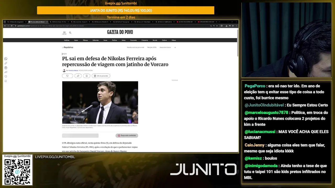The width and height of the screenshot is (335, 188).
Task: Select Cultura in the nav bar
Action: [x=164, y=40]
